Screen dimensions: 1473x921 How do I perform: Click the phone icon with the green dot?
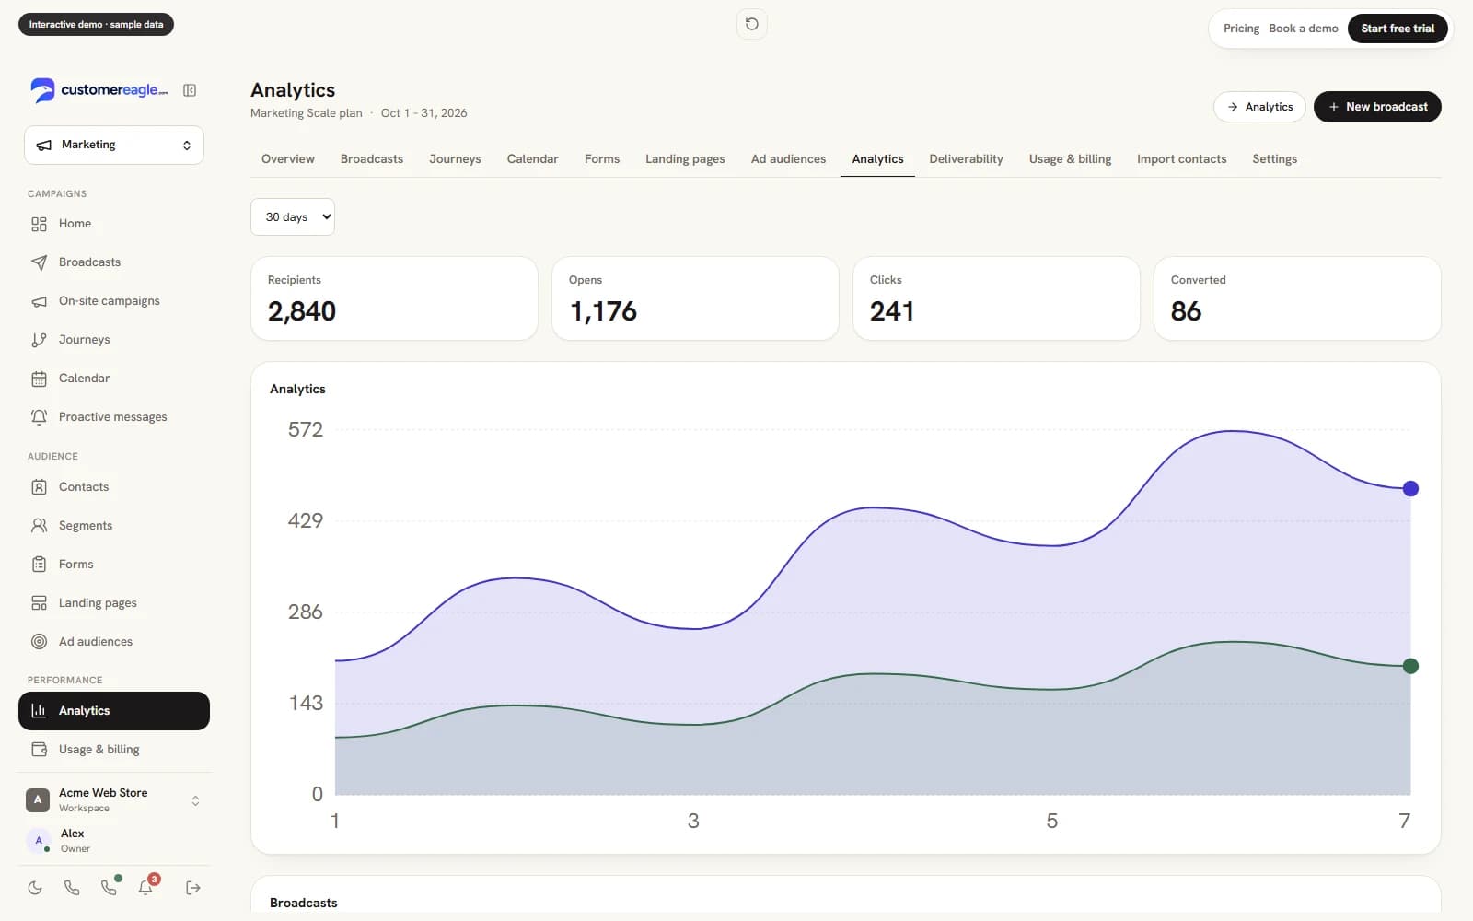coord(110,887)
